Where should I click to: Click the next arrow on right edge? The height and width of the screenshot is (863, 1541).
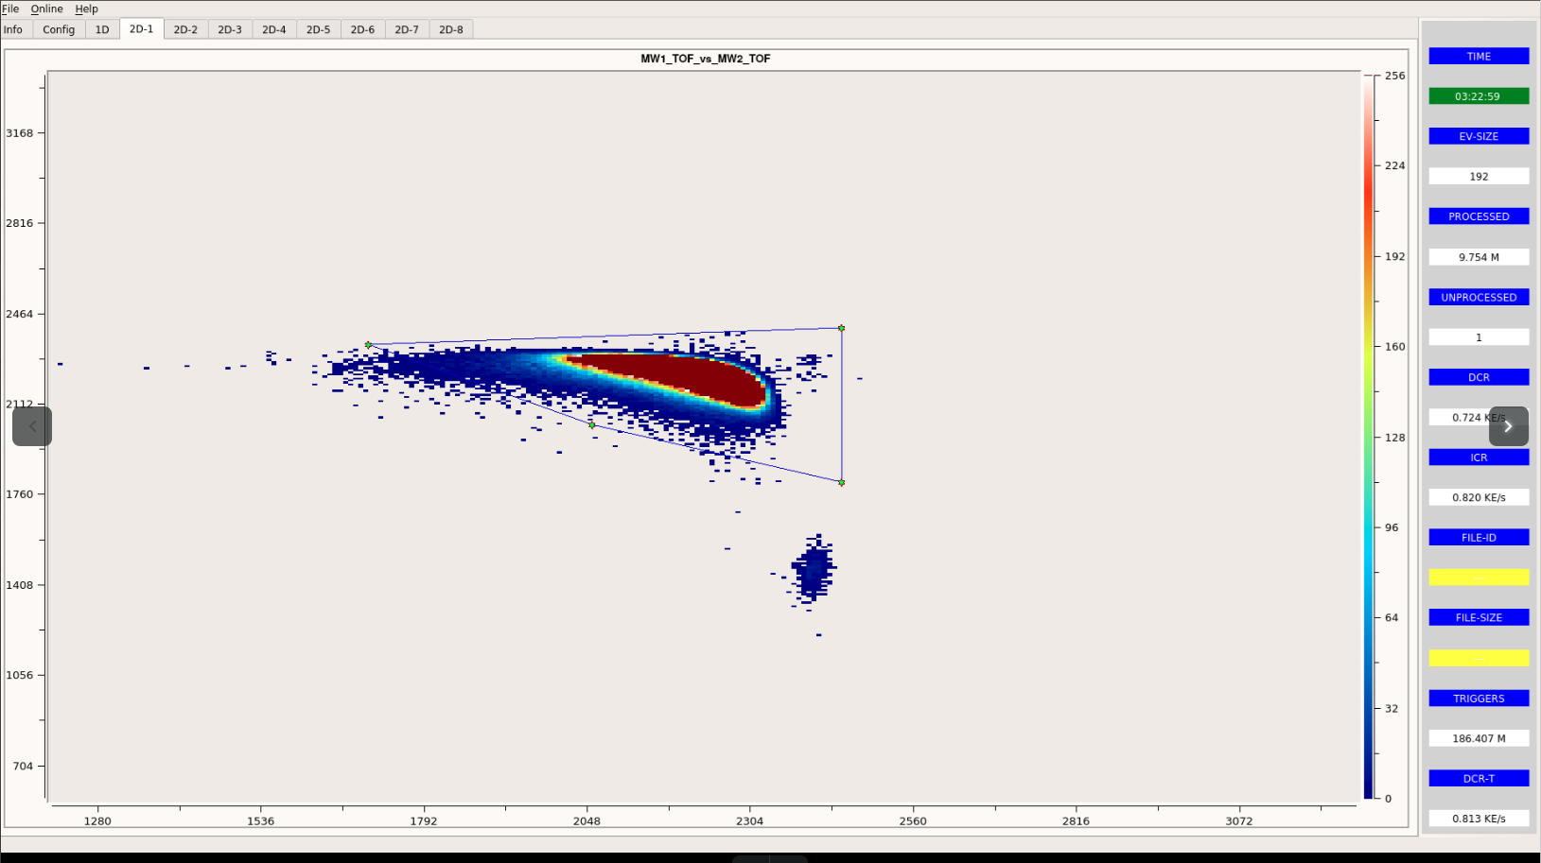click(1509, 426)
